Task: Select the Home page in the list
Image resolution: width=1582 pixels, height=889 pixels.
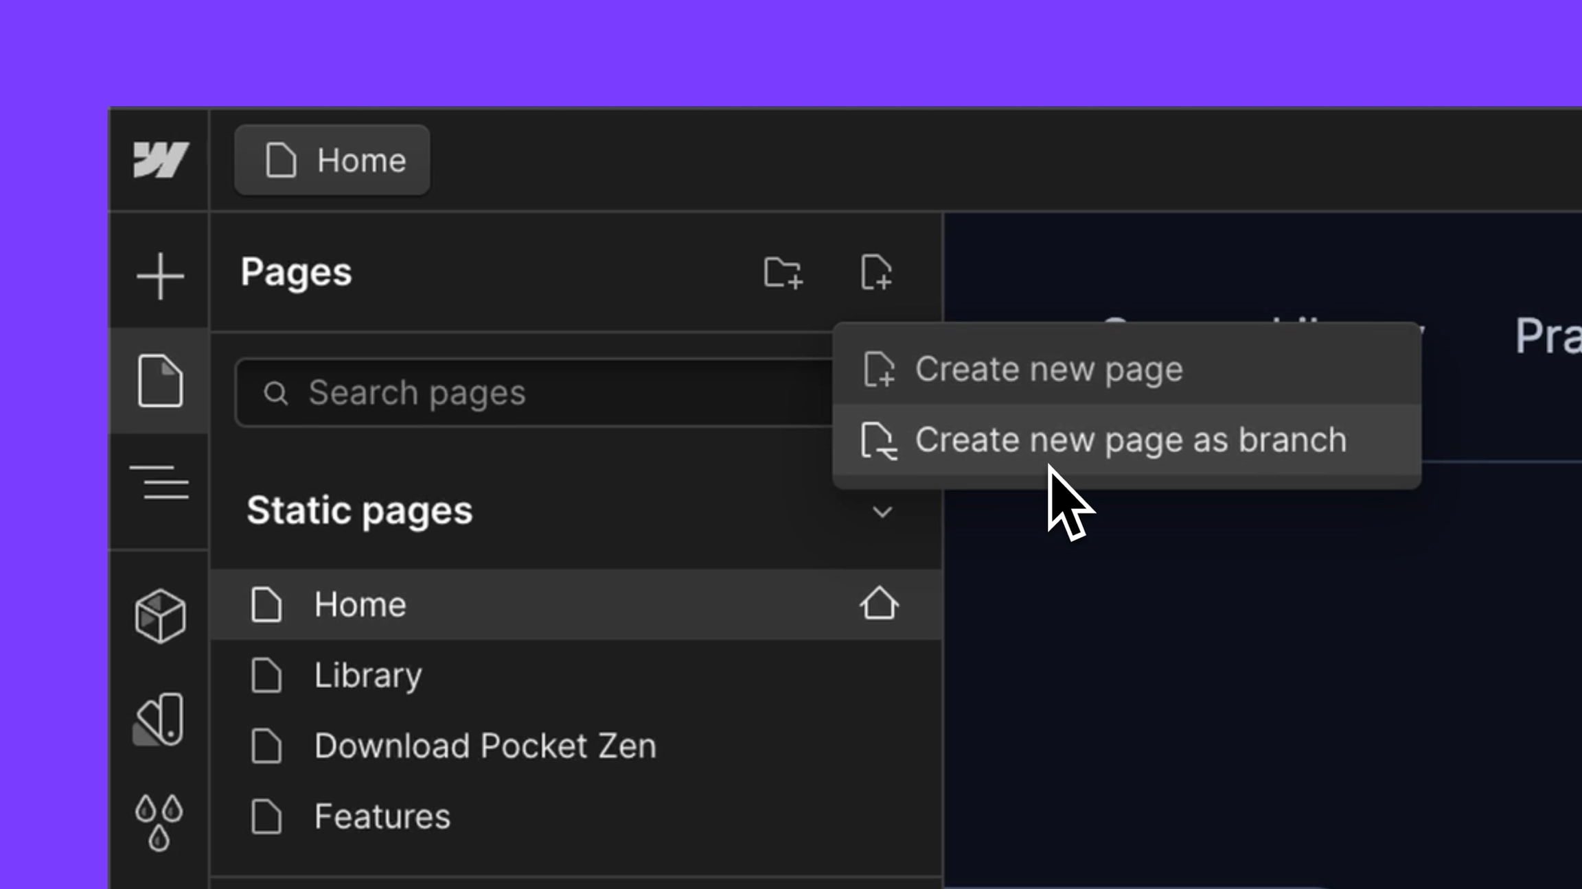Action: coord(361,605)
